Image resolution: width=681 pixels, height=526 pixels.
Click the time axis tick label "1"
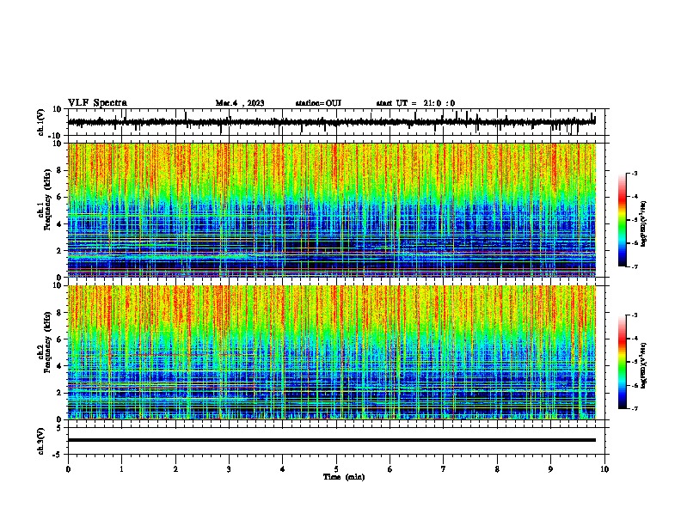pos(121,469)
